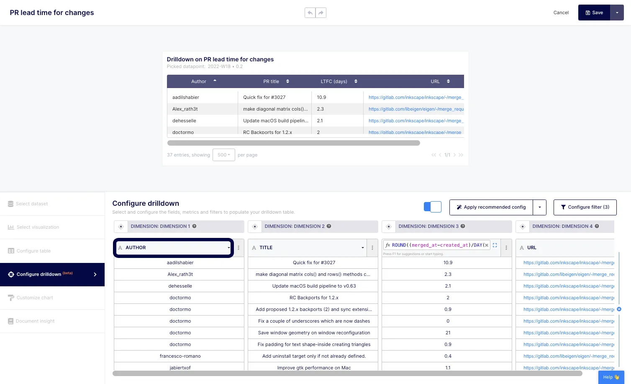Click the ROUND formula input field
Viewport: 631px width, 384px height.
435,245
